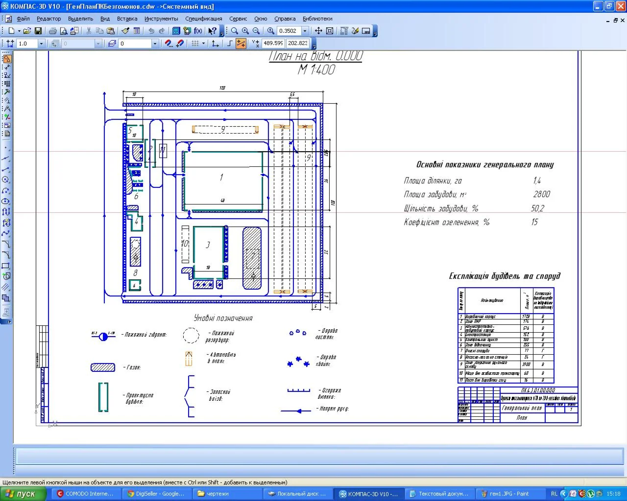The height and width of the screenshot is (501, 627).
Task: Select the rectangle drawing tool
Action: click(6, 266)
